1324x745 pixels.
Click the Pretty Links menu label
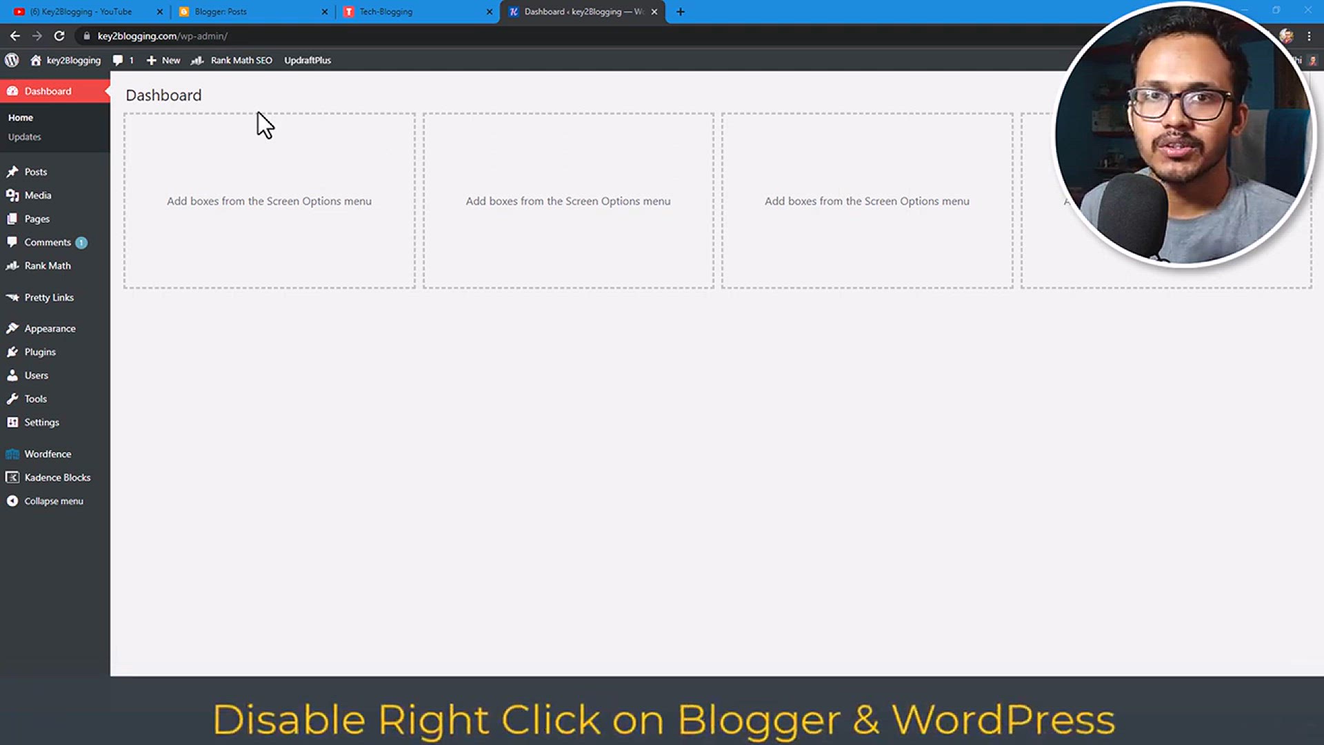tap(49, 297)
